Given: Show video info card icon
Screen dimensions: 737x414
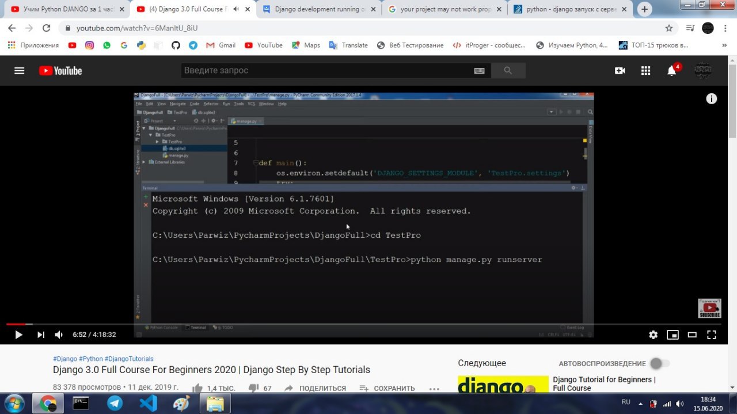Looking at the screenshot, I should tap(712, 99).
